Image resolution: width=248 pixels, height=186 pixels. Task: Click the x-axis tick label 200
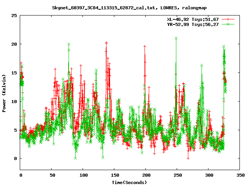(146, 175)
